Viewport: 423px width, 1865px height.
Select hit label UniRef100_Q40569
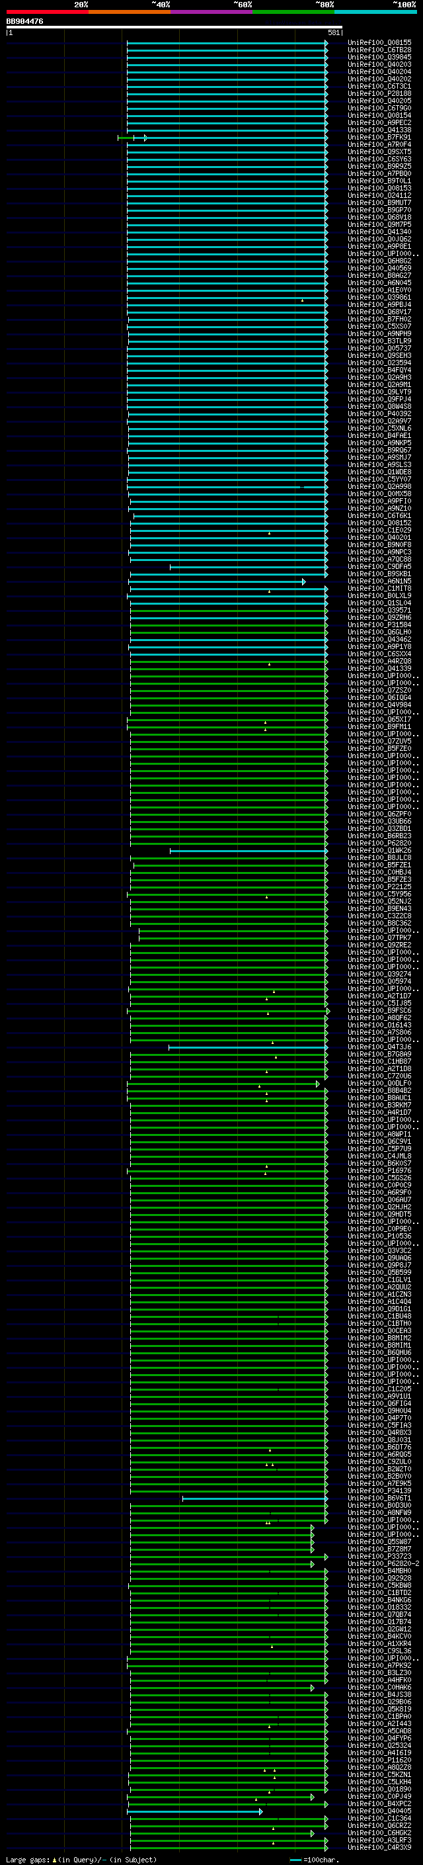click(379, 269)
